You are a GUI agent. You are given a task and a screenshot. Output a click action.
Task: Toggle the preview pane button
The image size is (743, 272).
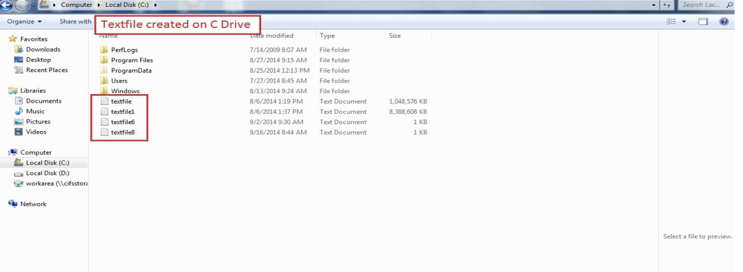pos(703,22)
